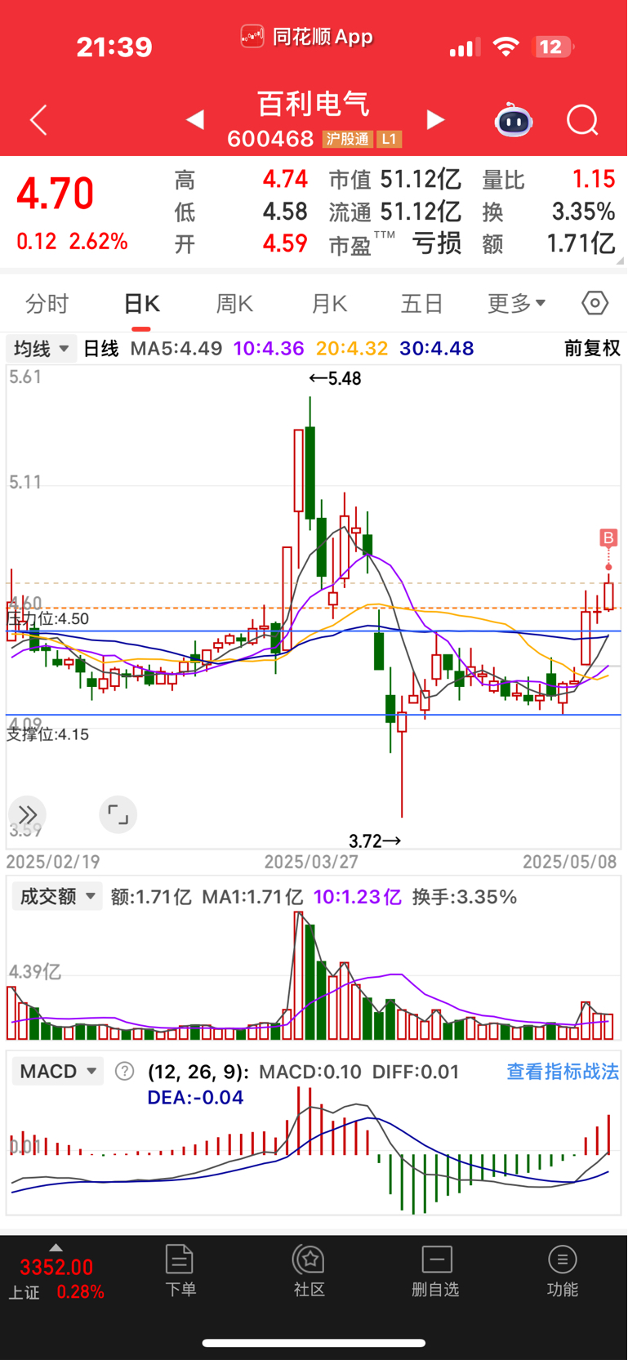Open 查看指标战法 link
The height and width of the screenshot is (1360, 628).
(563, 1071)
